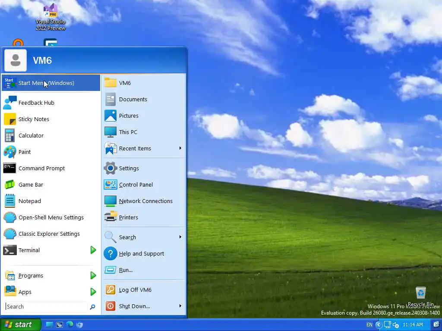Screen dimensions: 442x331
Task: Click the EN language indicator
Action: tap(369, 325)
